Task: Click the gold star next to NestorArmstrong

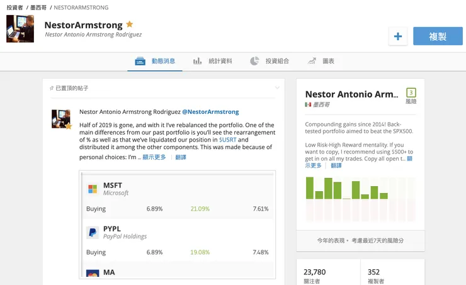Action: pyautogui.click(x=129, y=24)
